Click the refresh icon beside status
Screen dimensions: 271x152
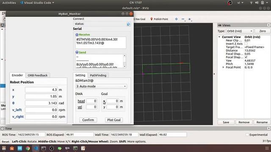pos(128,24)
